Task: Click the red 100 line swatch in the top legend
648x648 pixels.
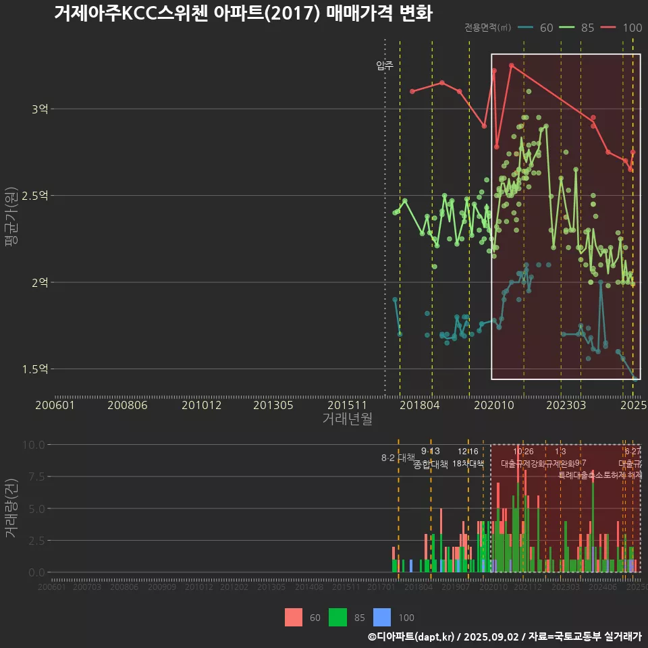Action: click(x=608, y=28)
